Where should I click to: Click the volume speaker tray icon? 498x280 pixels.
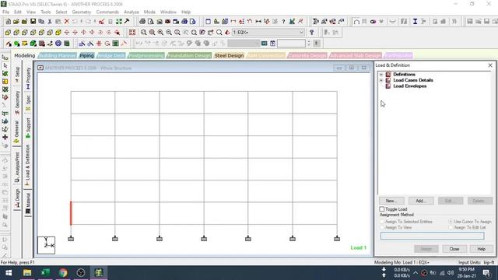click(x=451, y=273)
